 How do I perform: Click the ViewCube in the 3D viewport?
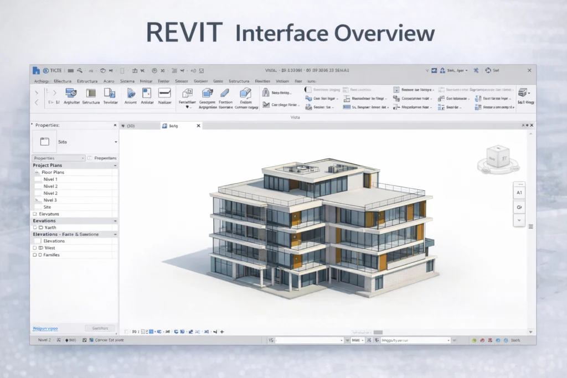coord(498,157)
